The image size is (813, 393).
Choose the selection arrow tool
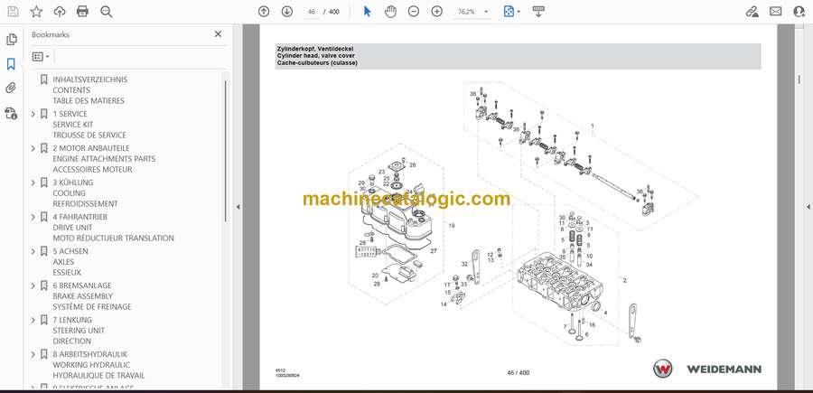[367, 12]
